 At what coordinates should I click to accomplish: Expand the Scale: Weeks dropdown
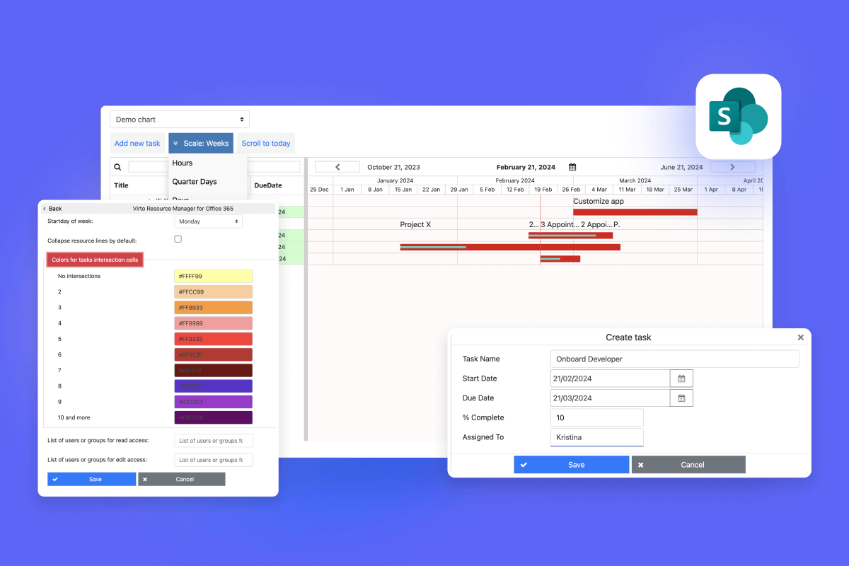[x=201, y=143]
